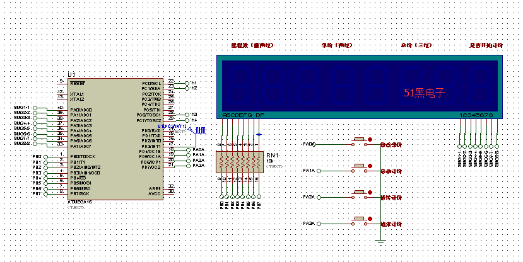Toggle the red latch dot on PA0A button
Viewport: 523px width, 262px height.
coord(370,139)
